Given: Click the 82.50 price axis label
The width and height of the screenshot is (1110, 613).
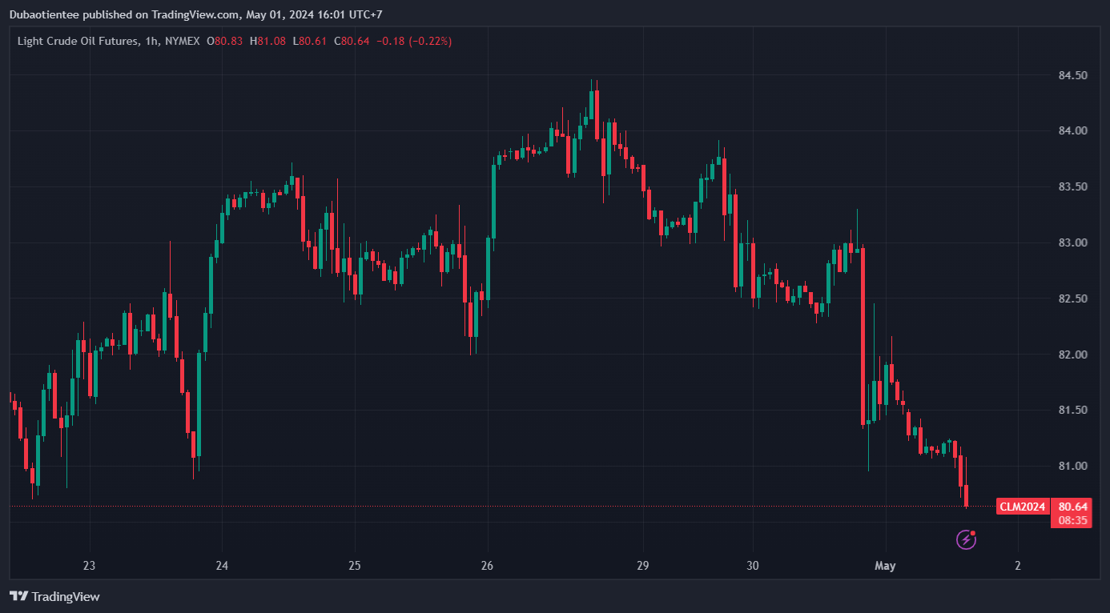Looking at the screenshot, I should [x=1072, y=298].
